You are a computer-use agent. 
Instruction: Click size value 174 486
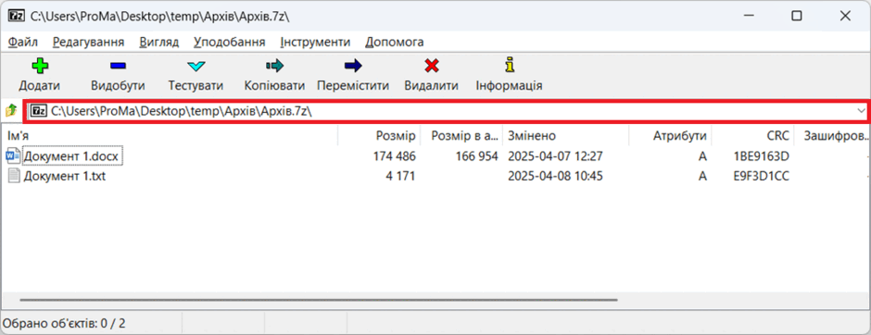coord(394,156)
